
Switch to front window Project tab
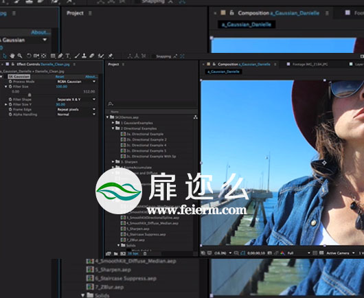coord(113,65)
